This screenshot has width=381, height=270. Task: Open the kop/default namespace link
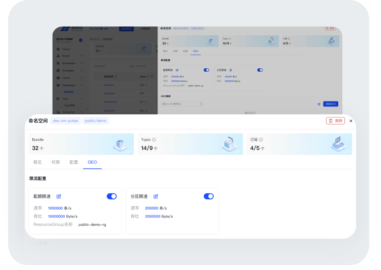(x=110, y=101)
